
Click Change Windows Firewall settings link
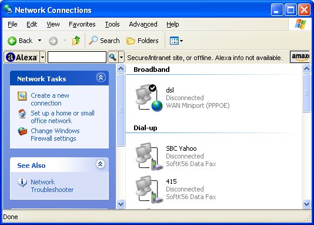click(x=55, y=134)
